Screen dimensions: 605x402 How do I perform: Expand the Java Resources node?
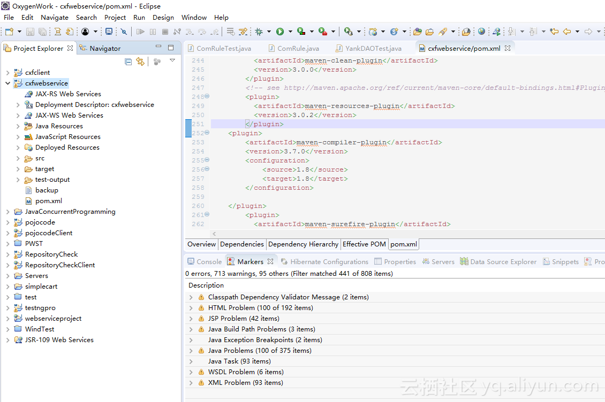[x=18, y=126]
